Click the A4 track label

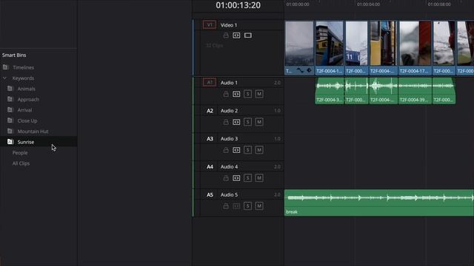pyautogui.click(x=210, y=167)
